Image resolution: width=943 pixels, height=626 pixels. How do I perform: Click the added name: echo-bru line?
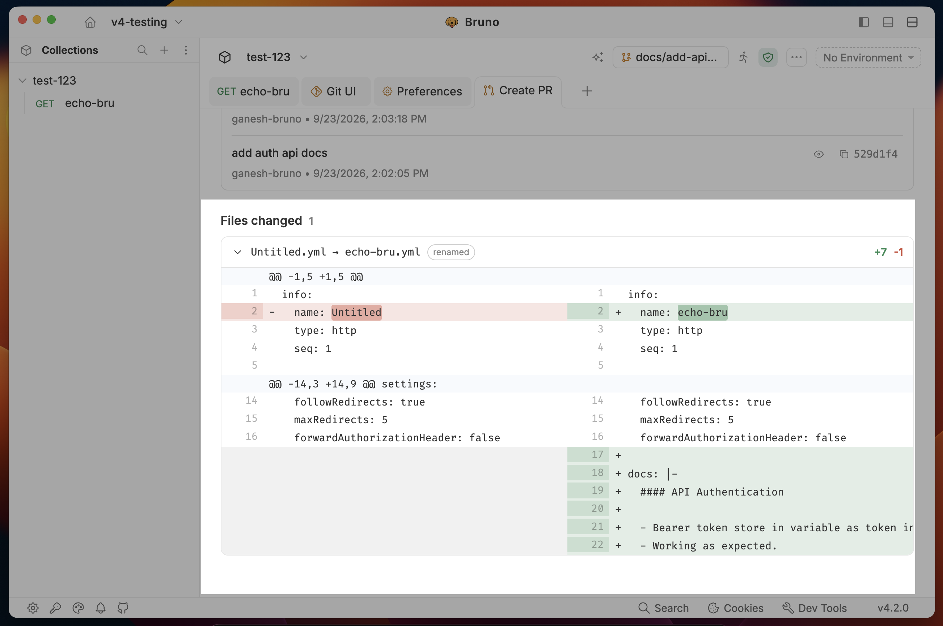(x=740, y=312)
